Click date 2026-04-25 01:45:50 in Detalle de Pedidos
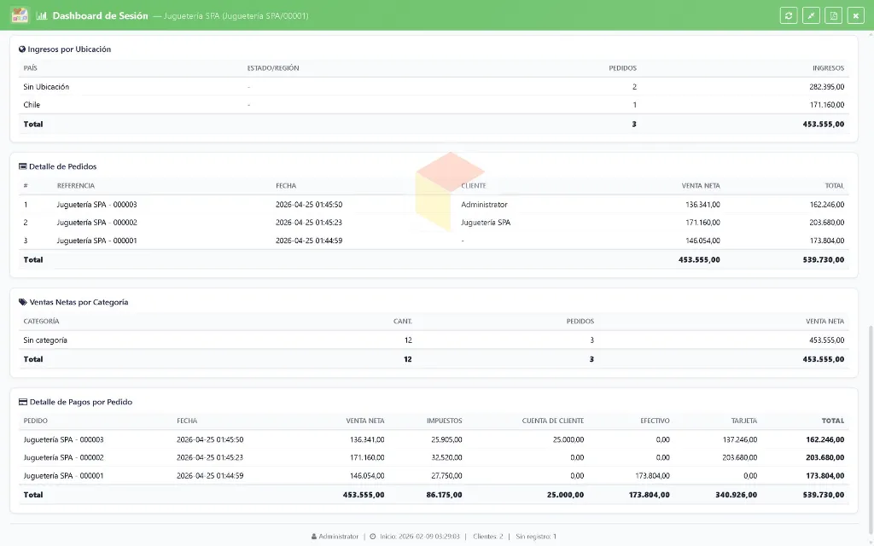This screenshot has width=874, height=546. 309,205
